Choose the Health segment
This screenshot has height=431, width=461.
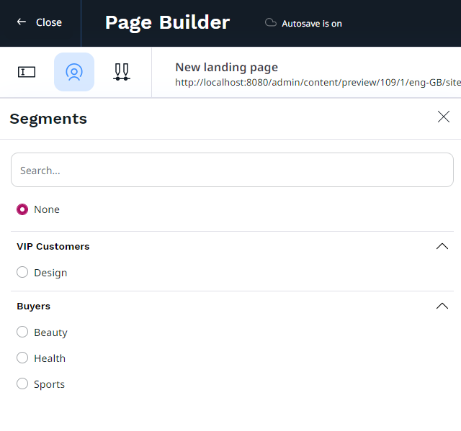(22, 358)
